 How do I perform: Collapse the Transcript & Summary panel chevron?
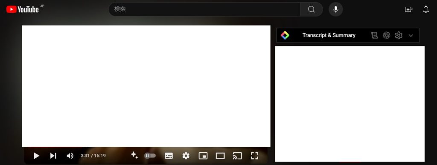click(x=411, y=36)
